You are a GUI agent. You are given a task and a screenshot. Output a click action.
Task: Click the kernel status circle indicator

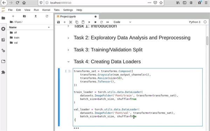205,22
